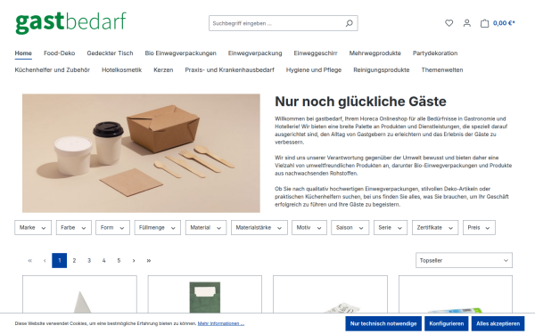
Task: Open Küchenhelfer und Zubehör category
Action: (x=53, y=69)
